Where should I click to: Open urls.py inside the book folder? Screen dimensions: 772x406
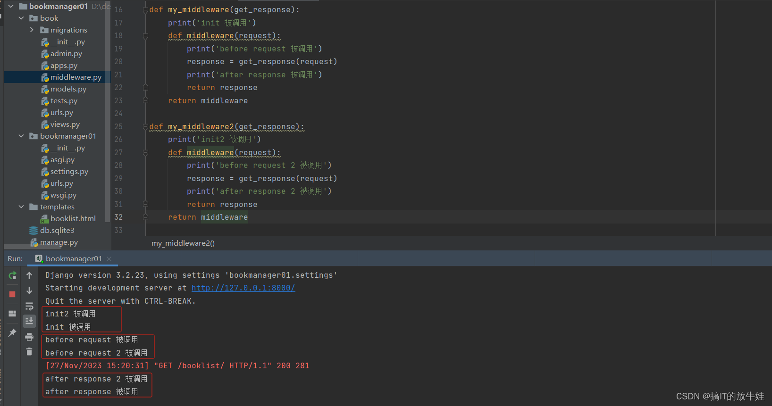(57, 113)
